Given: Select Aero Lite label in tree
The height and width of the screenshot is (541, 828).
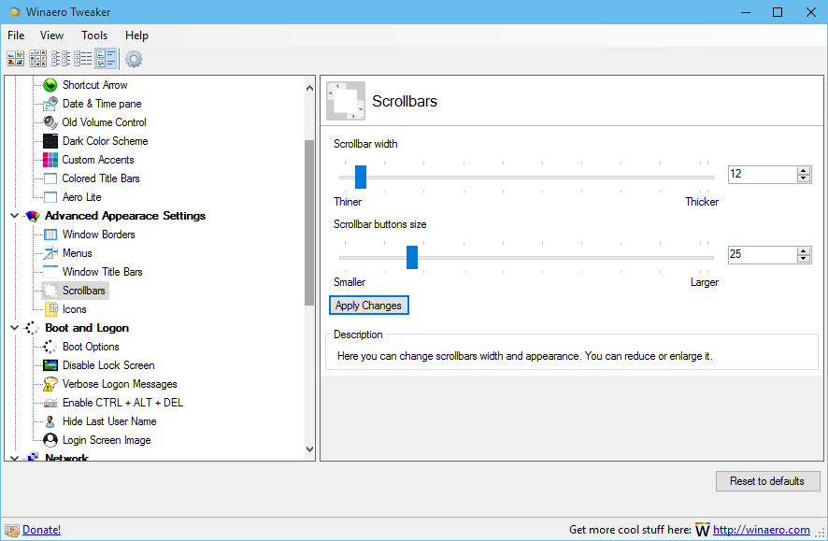Looking at the screenshot, I should (x=82, y=197).
